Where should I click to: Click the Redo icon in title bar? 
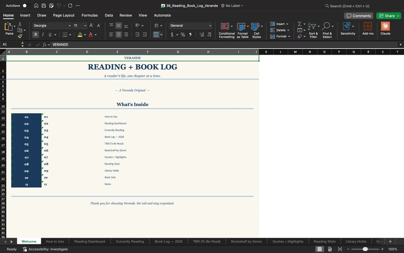(70, 6)
